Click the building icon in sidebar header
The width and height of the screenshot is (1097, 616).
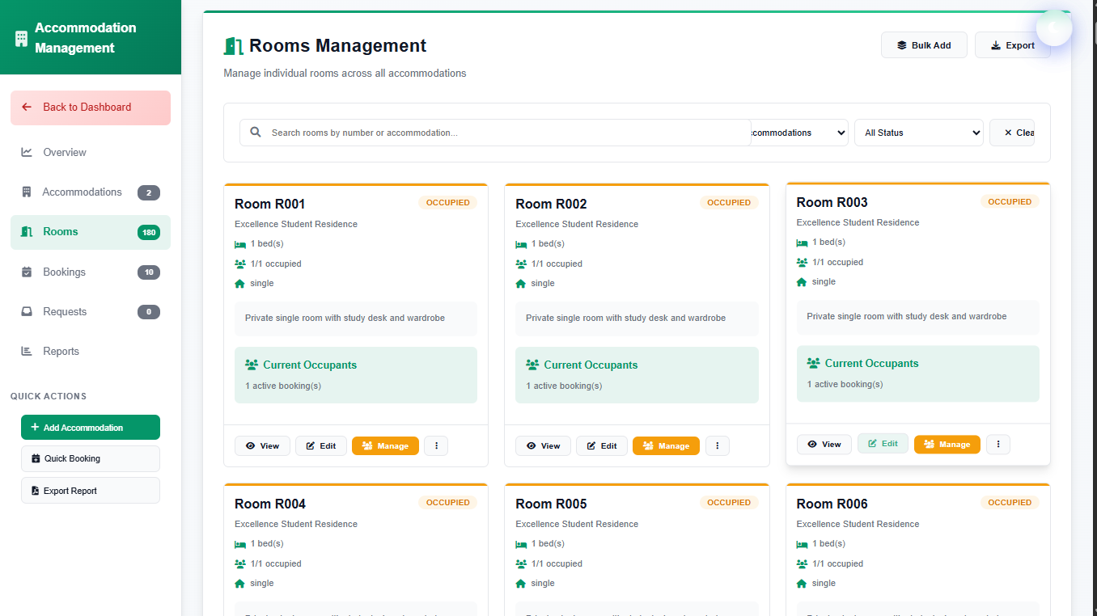click(21, 38)
